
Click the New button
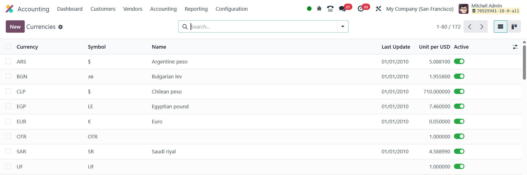click(x=15, y=27)
